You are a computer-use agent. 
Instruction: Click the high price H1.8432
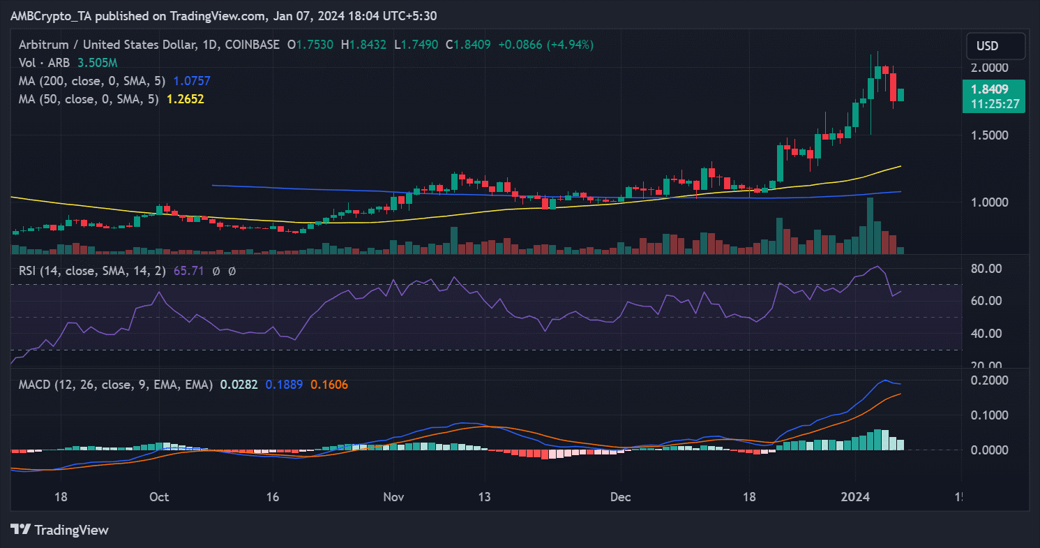click(364, 45)
